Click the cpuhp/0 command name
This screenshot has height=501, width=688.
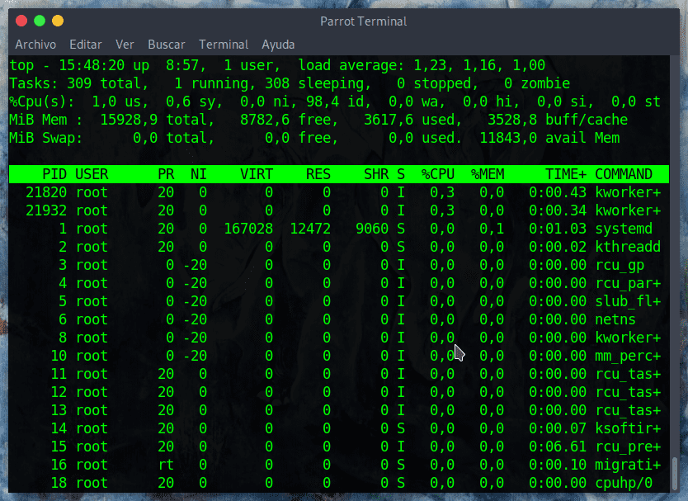coord(624,483)
